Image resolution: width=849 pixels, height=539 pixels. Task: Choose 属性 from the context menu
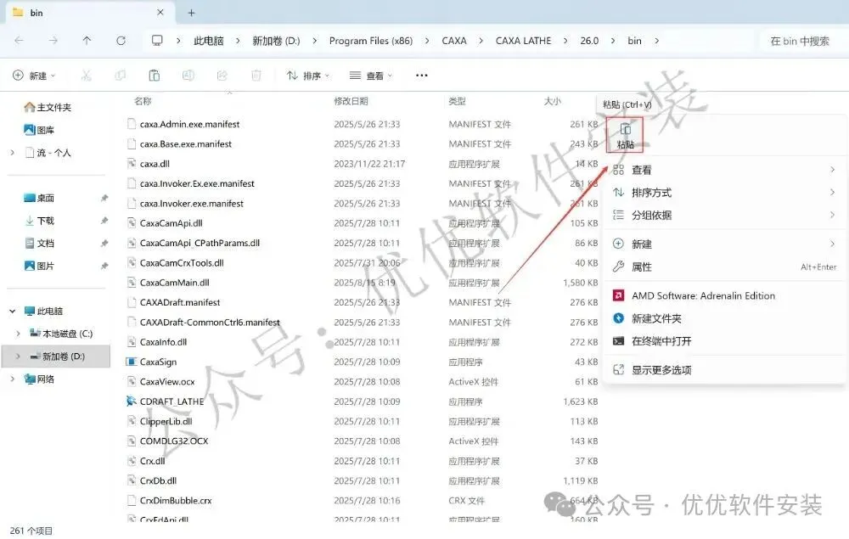(724, 267)
